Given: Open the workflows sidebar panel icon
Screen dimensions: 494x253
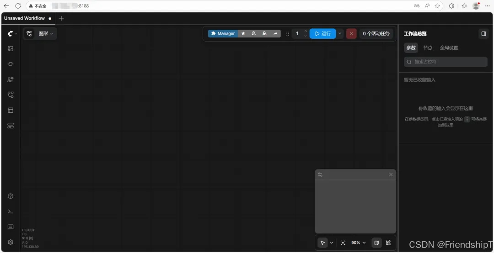Looking at the screenshot, I should pos(11,95).
